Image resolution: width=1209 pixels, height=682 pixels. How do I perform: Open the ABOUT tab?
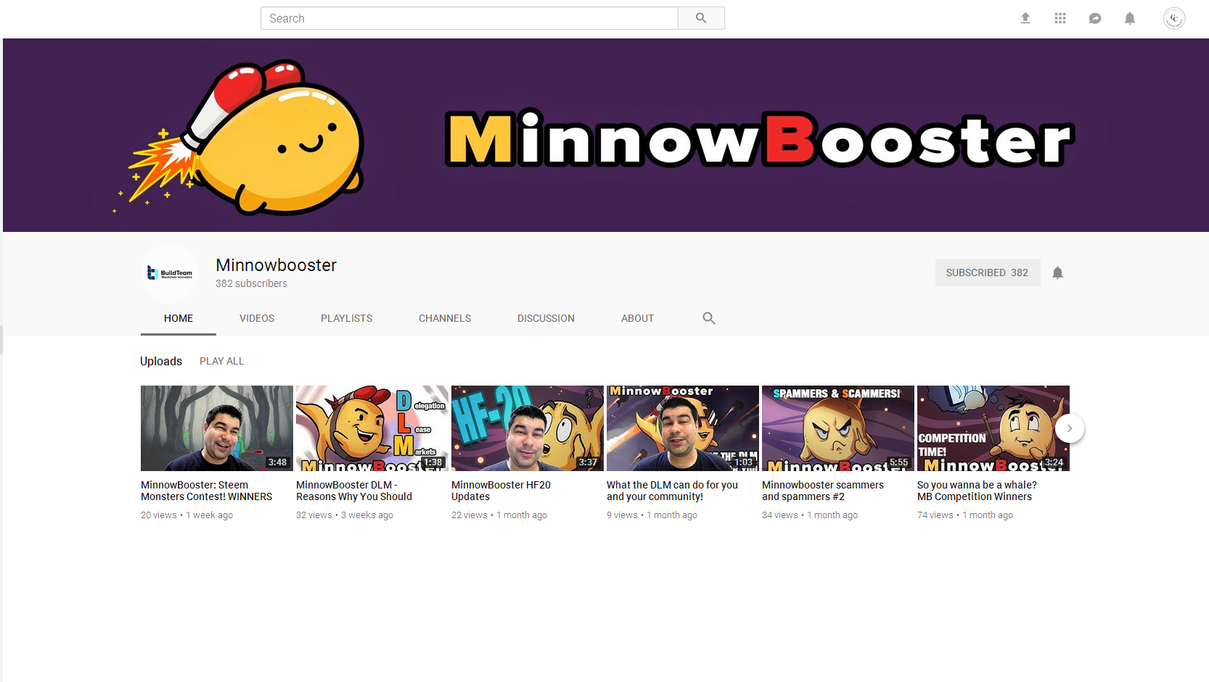637,318
